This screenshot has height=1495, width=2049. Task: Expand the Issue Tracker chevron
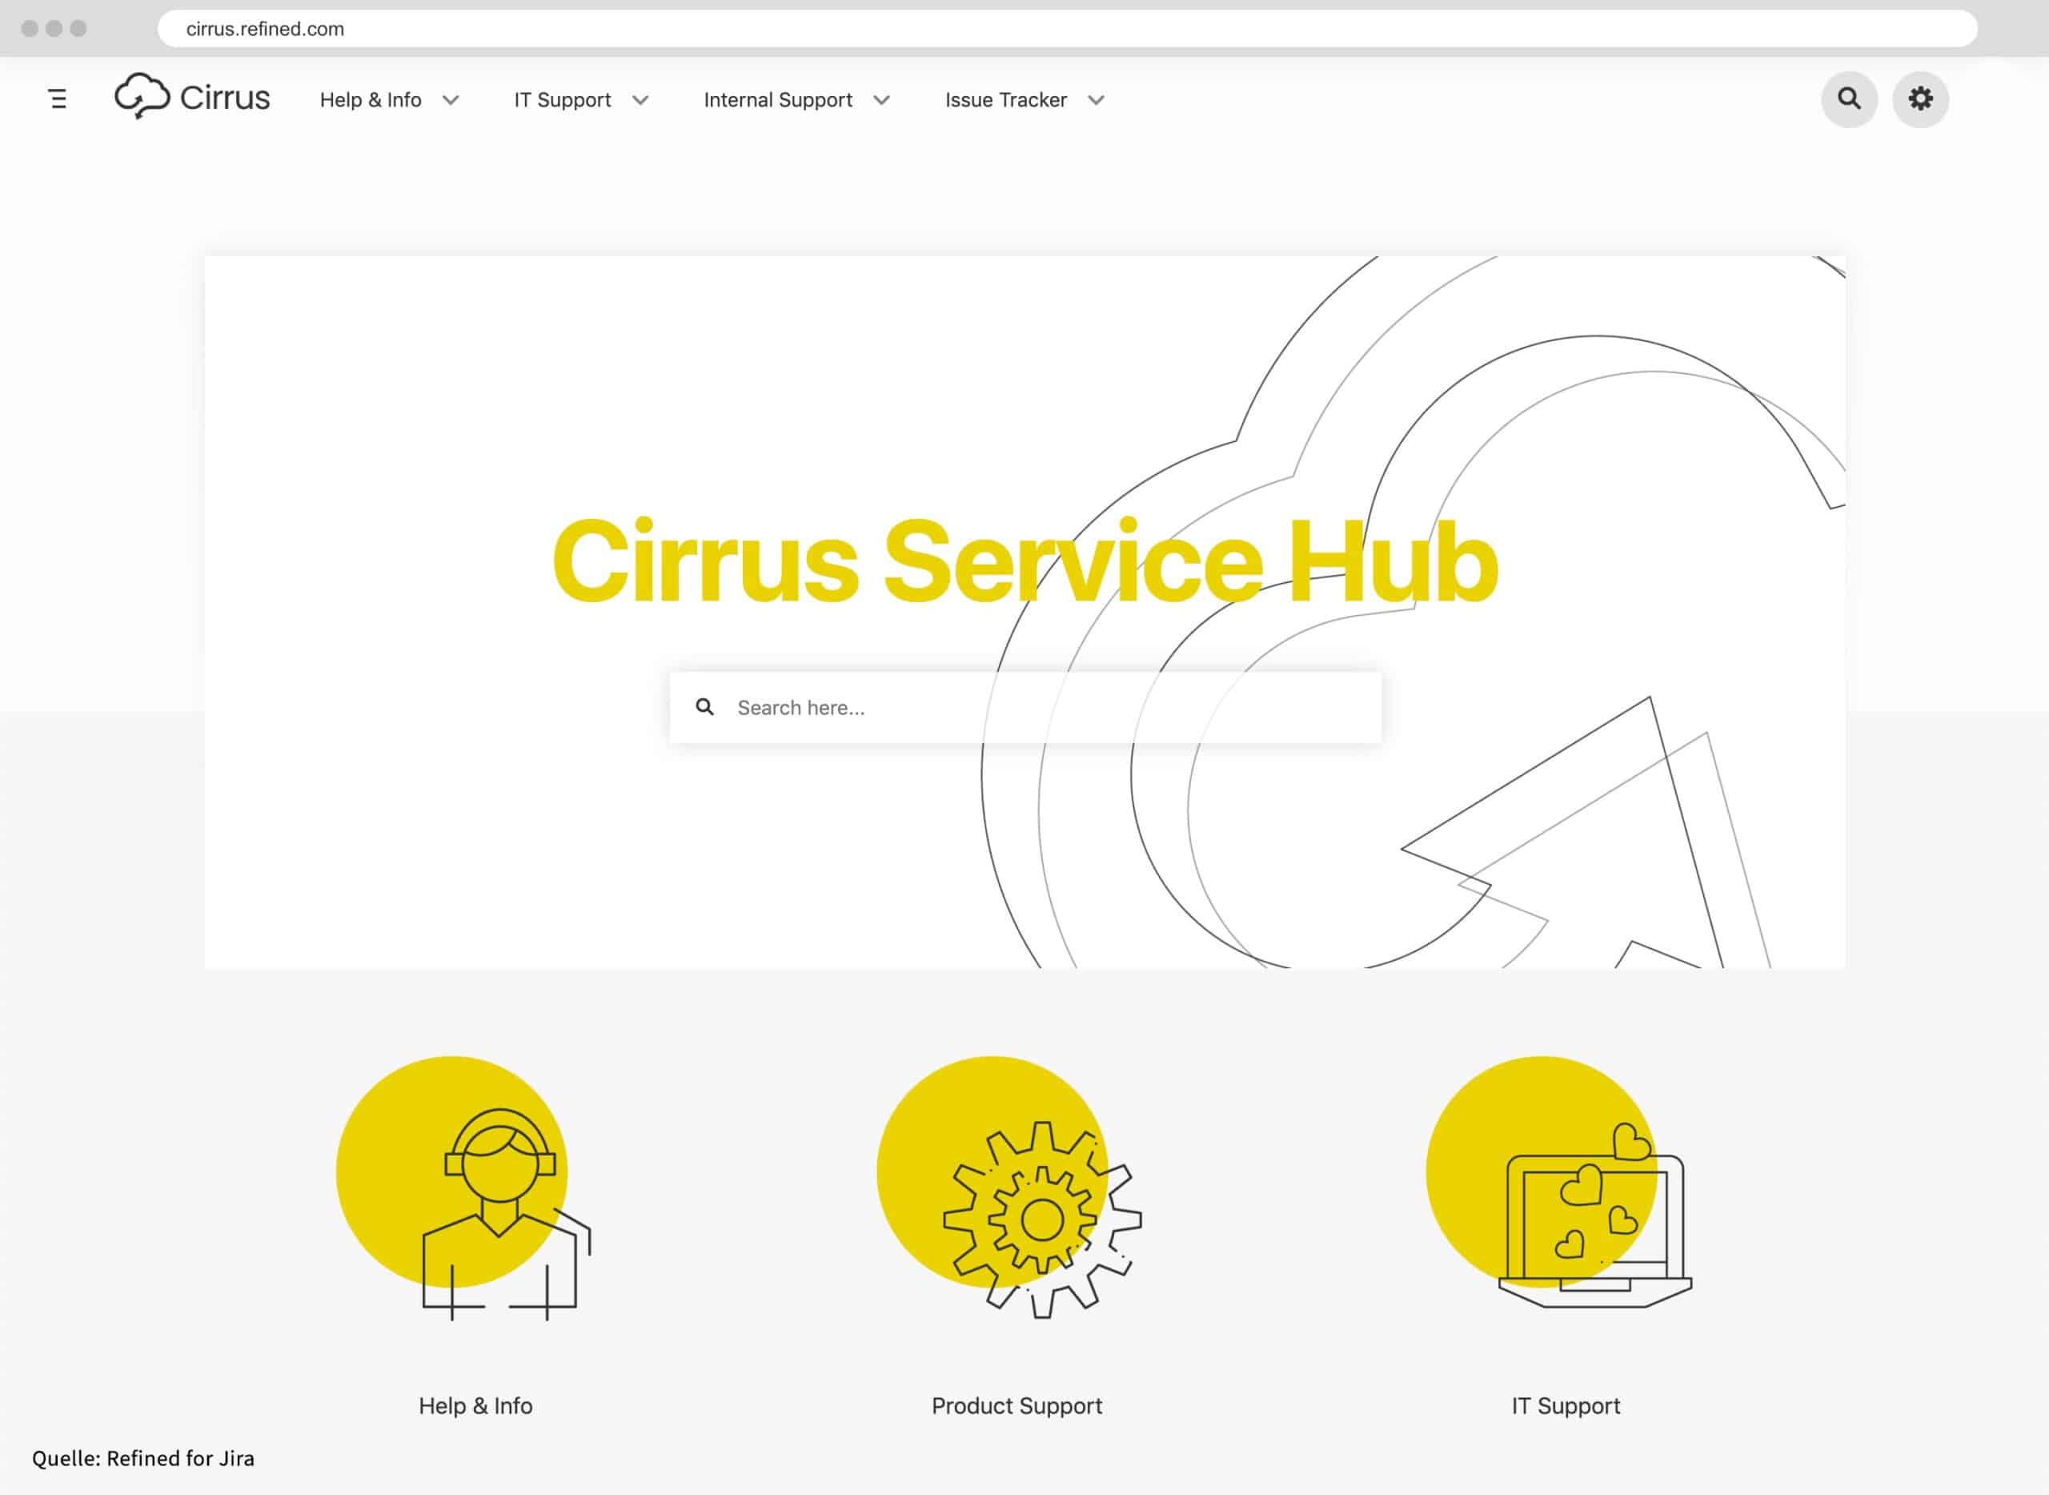pos(1097,100)
